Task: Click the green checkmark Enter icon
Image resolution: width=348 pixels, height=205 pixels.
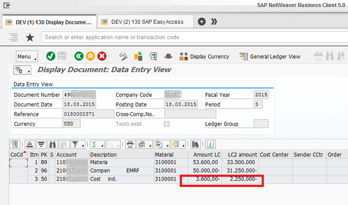Action: 50,56
